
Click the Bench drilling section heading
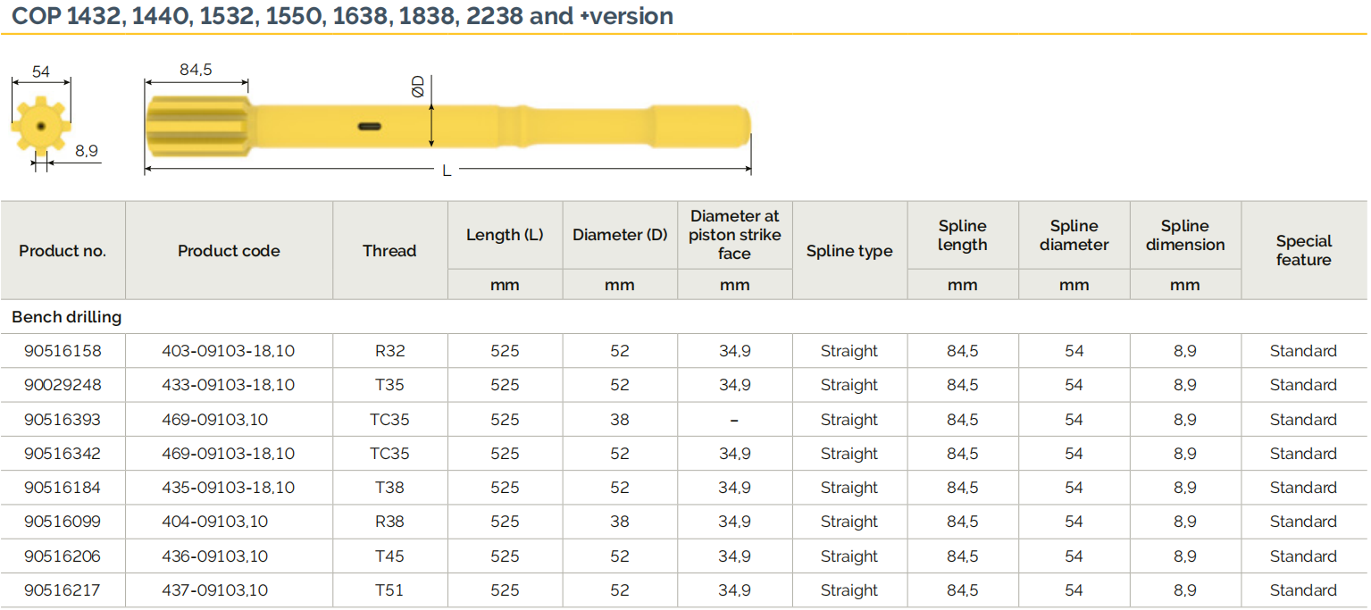click(x=67, y=317)
